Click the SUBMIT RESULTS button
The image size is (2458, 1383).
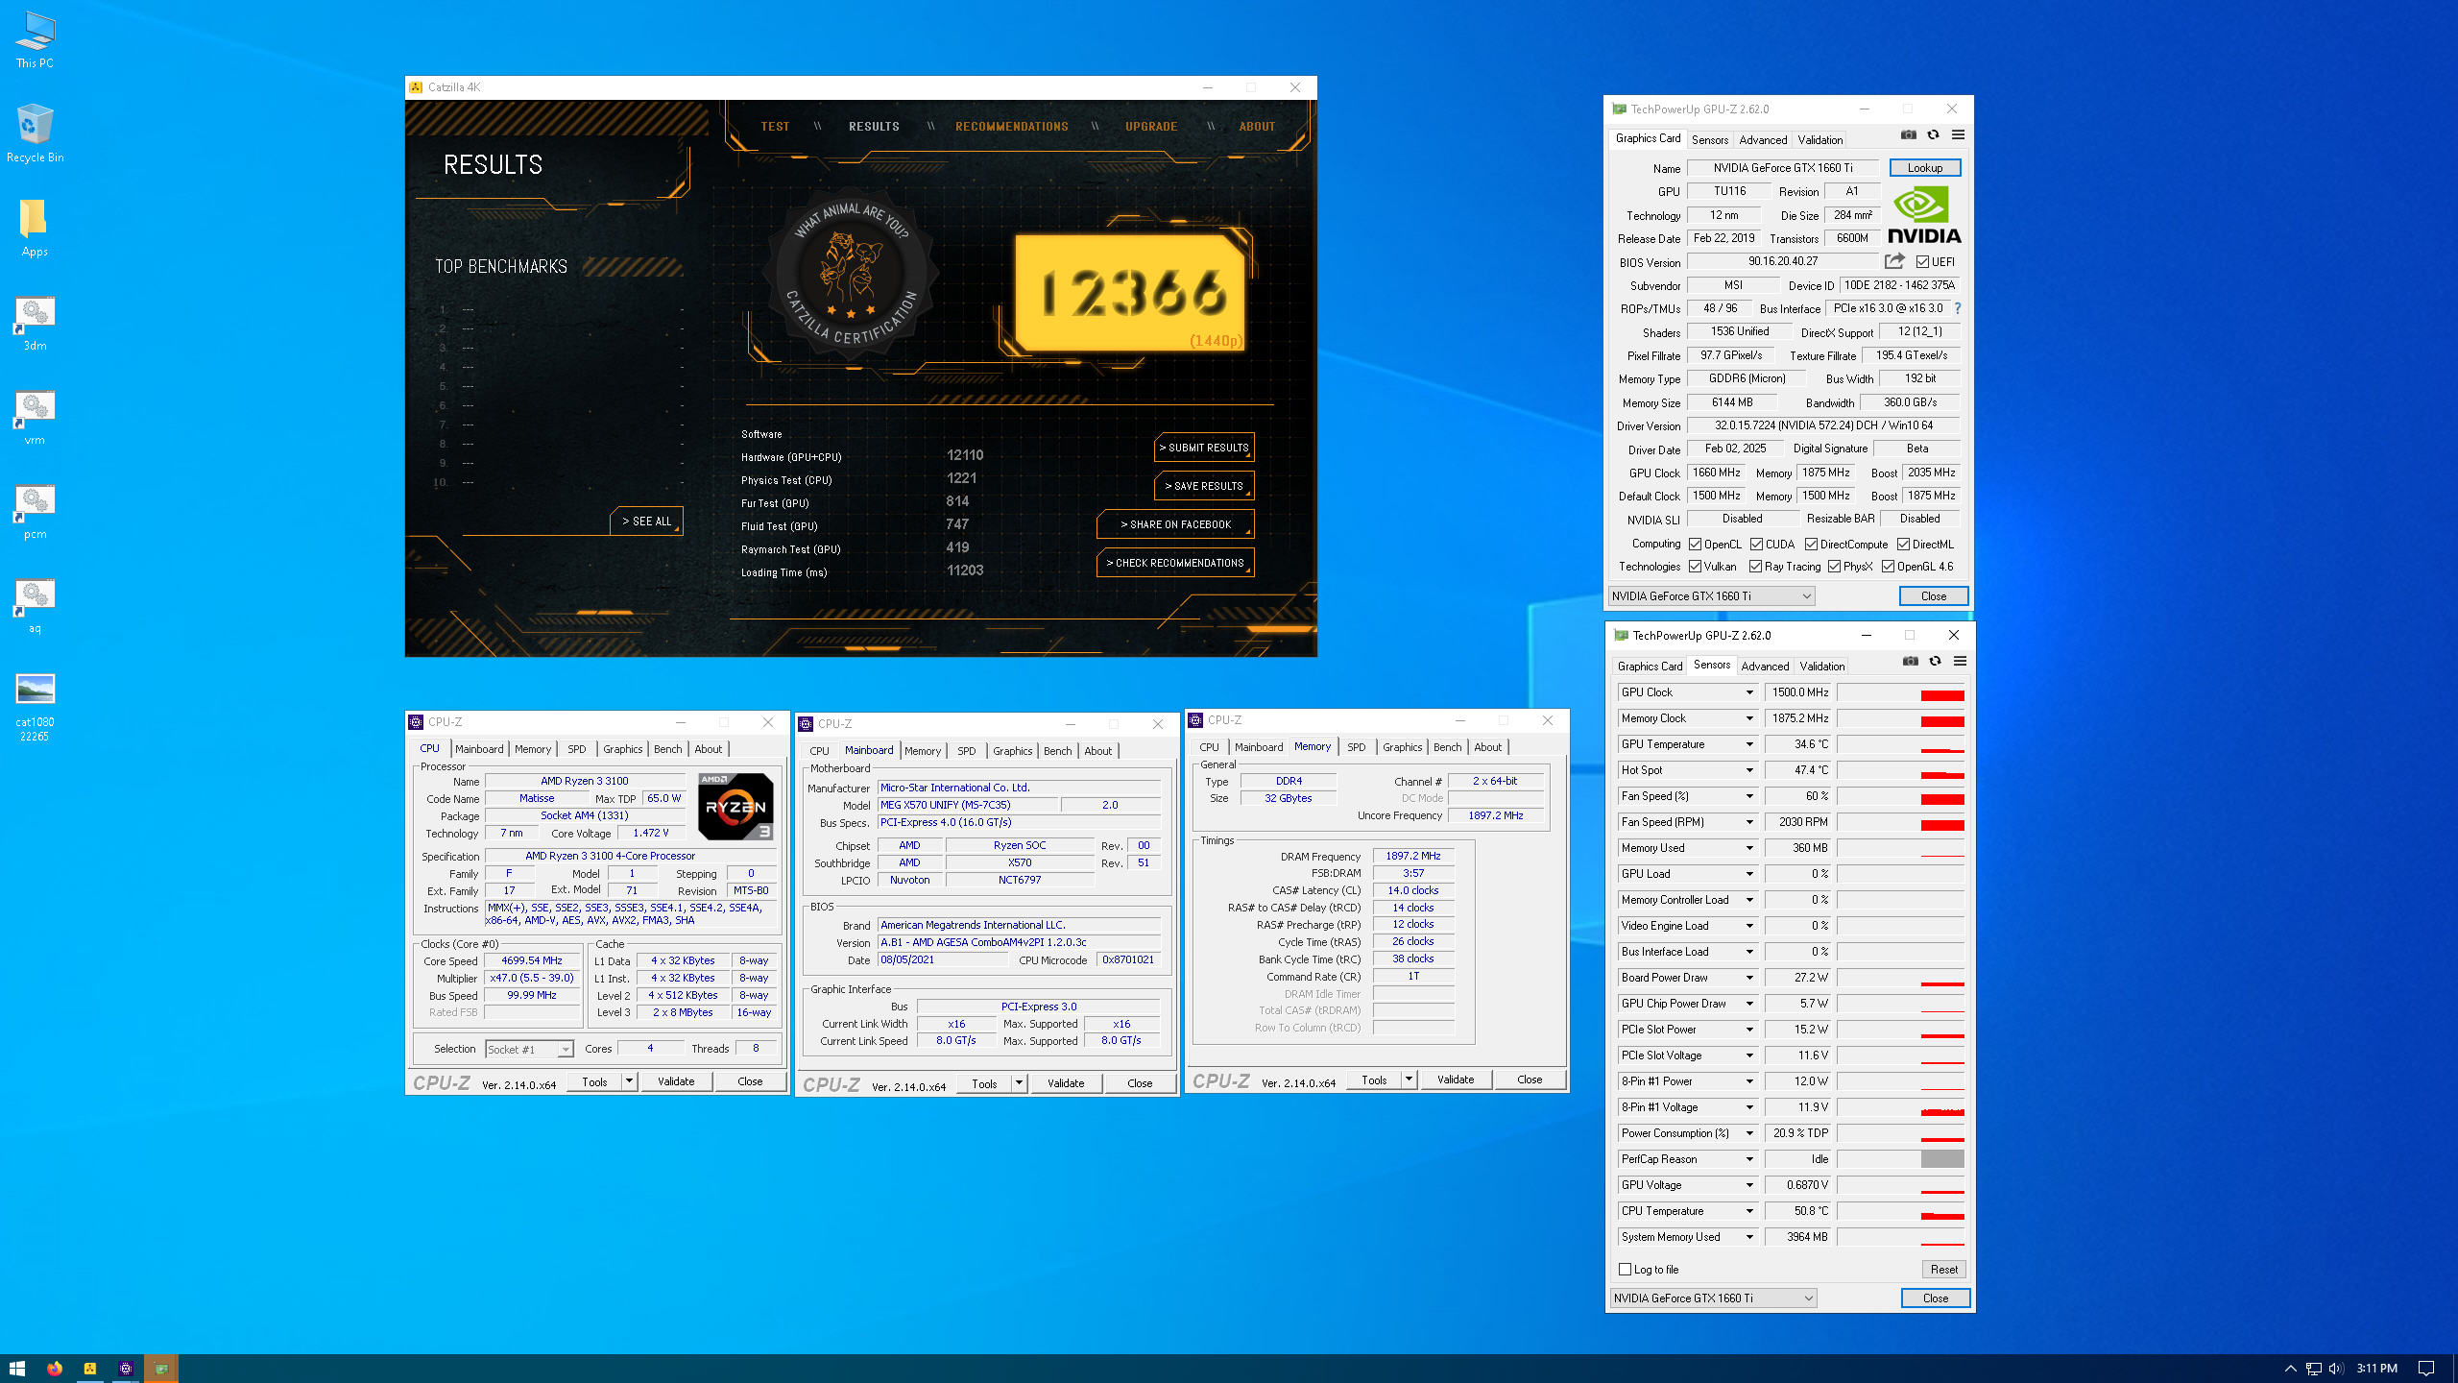(1204, 448)
